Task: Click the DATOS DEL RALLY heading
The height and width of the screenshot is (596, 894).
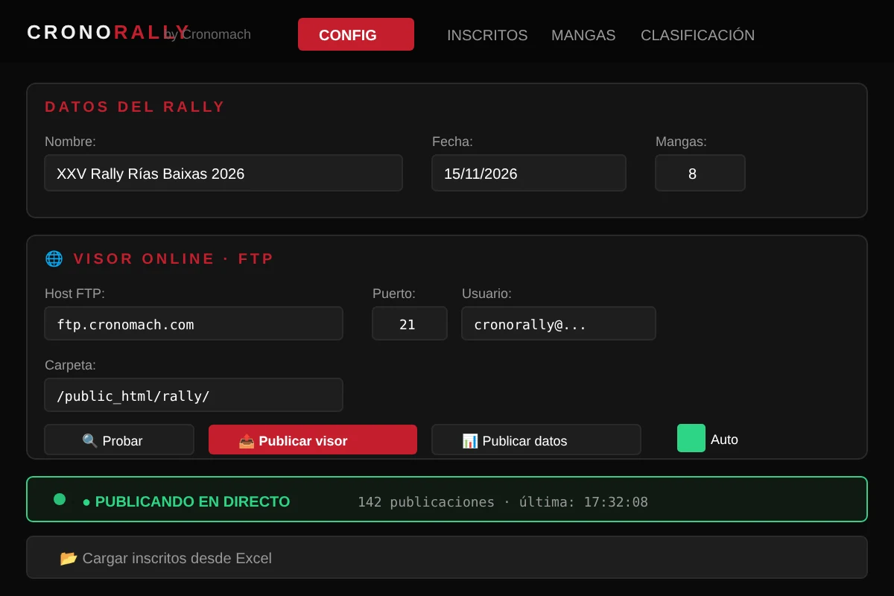Action: coord(135,107)
